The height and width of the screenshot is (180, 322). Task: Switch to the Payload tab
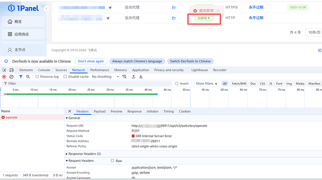[x=99, y=112]
